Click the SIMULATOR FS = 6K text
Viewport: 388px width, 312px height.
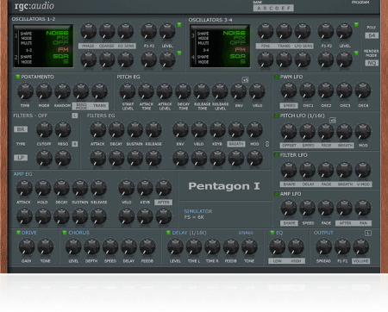pos(198,215)
